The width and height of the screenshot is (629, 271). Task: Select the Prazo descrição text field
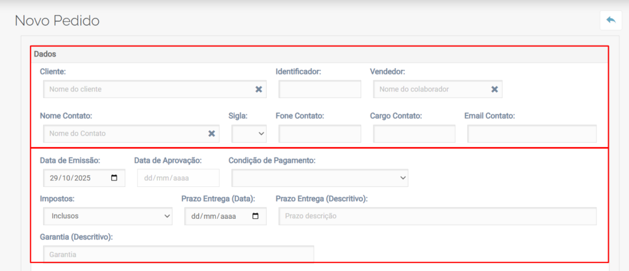tap(437, 216)
